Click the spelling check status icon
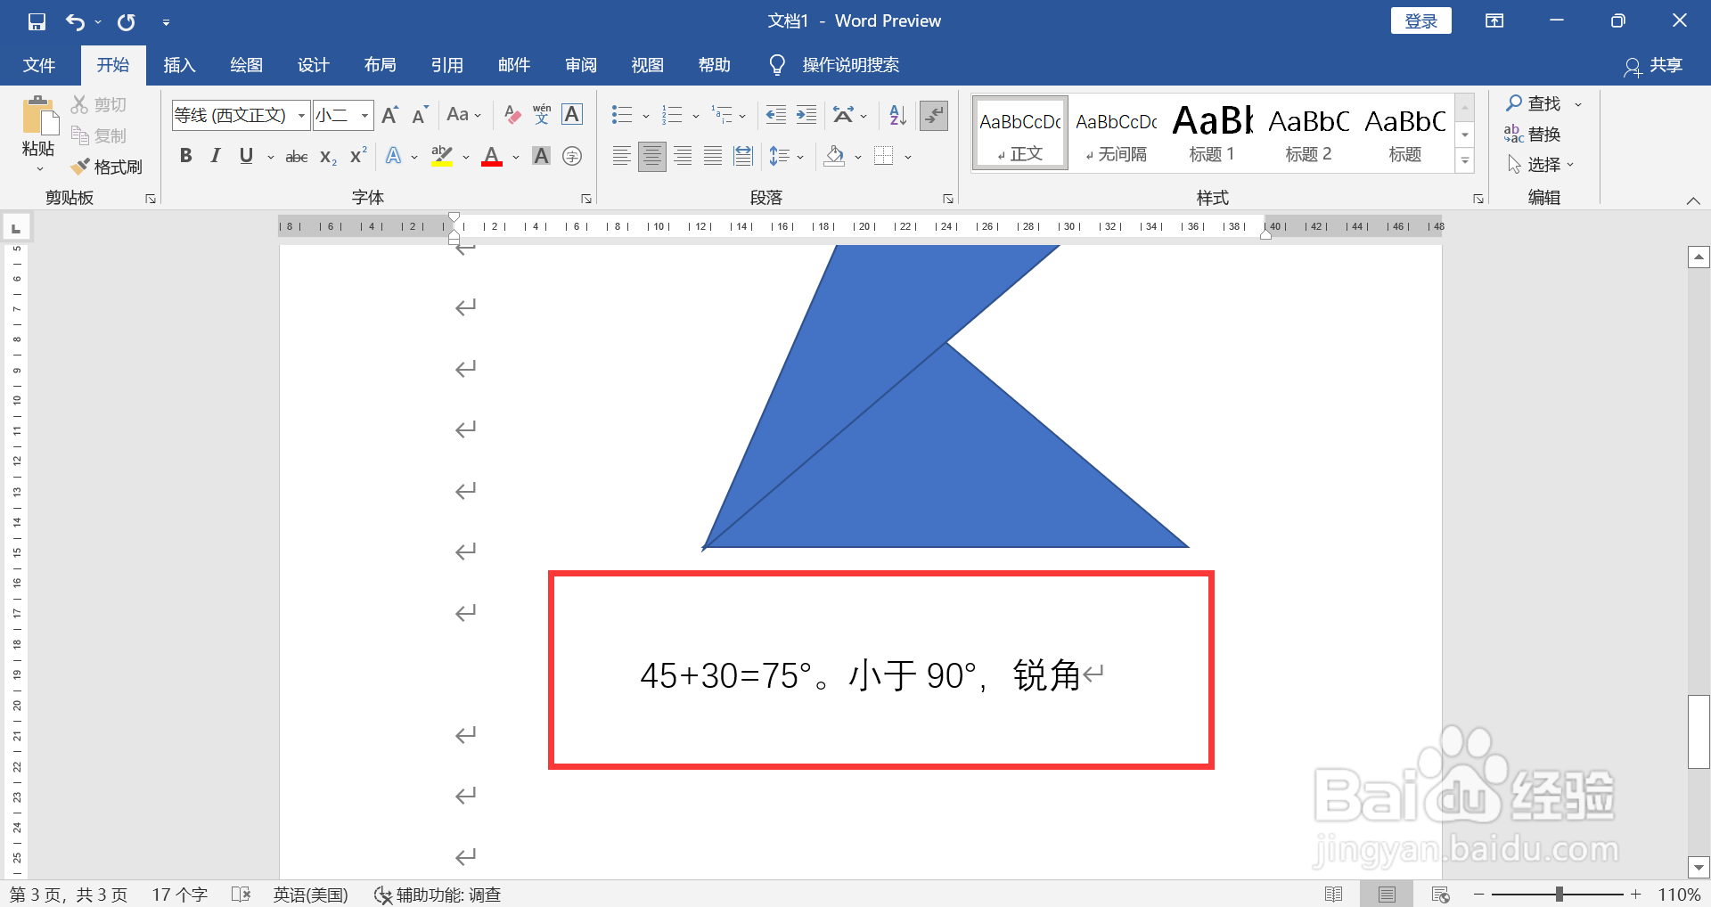 tap(241, 895)
